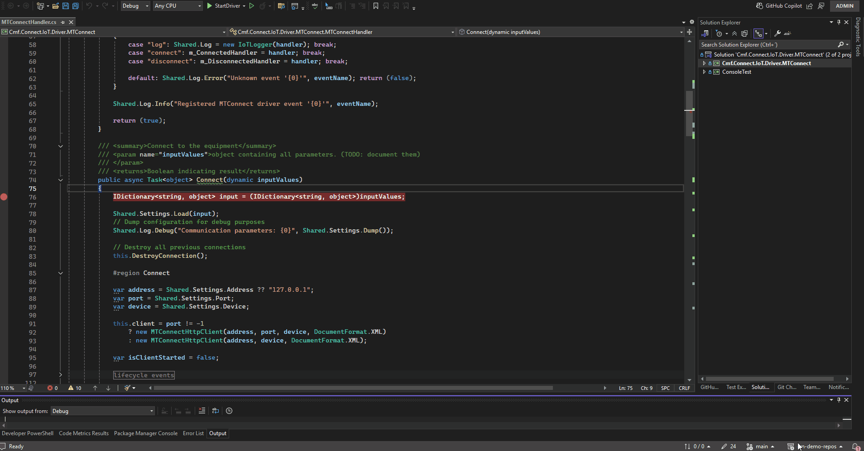Open Solution Explorer search options dropdown
The image size is (864, 451).
tap(847, 44)
